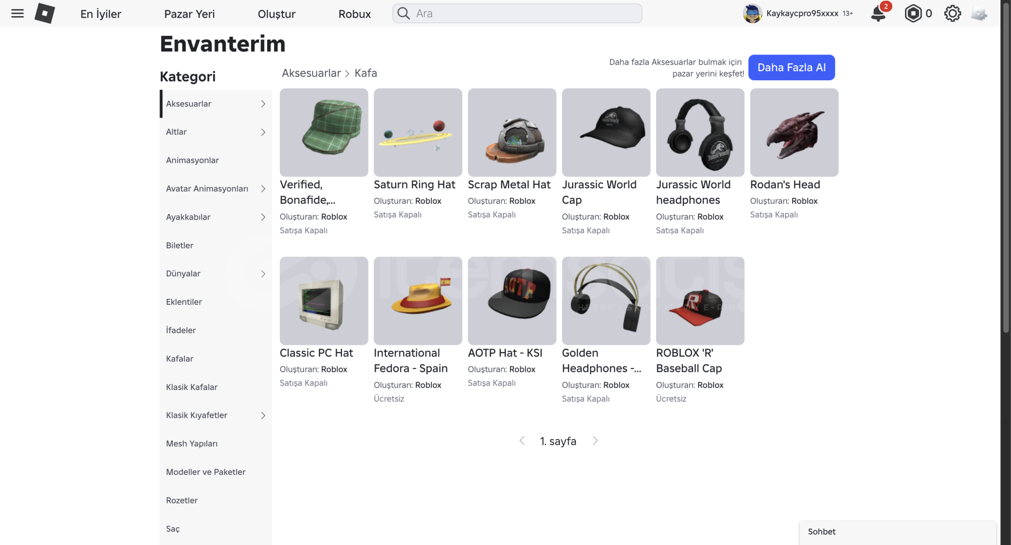Click the Aksesuarlar breadcrumb link
Viewport: 1011px width, 545px height.
[311, 73]
